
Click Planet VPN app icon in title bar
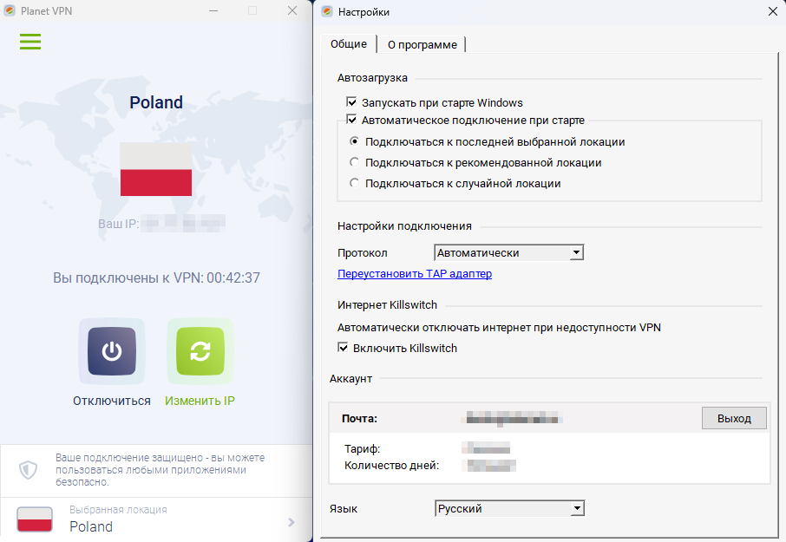click(10, 10)
